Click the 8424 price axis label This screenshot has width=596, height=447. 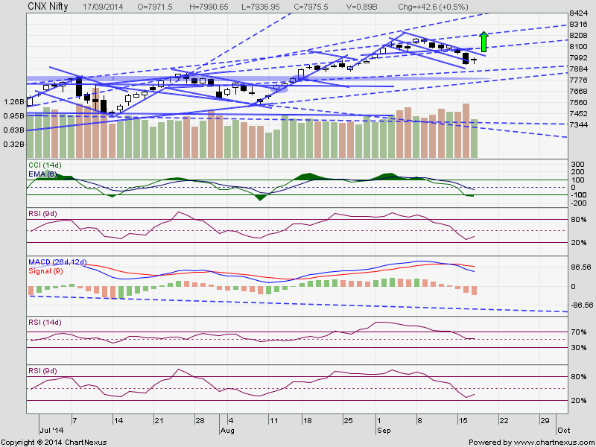point(578,13)
